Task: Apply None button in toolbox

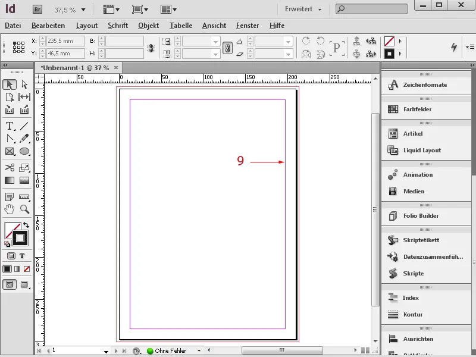Action: pyautogui.click(x=27, y=269)
